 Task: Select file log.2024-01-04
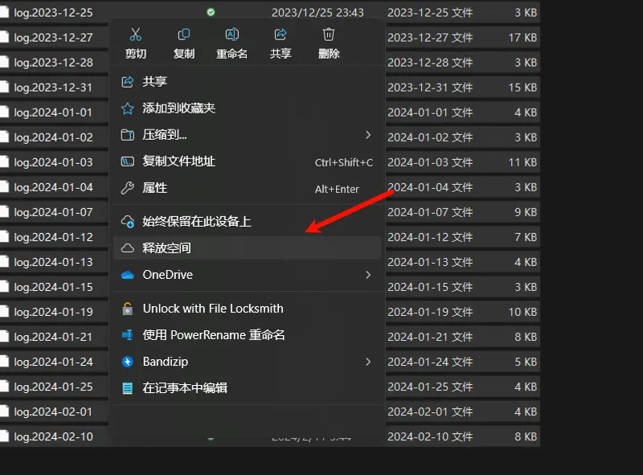coord(53,187)
